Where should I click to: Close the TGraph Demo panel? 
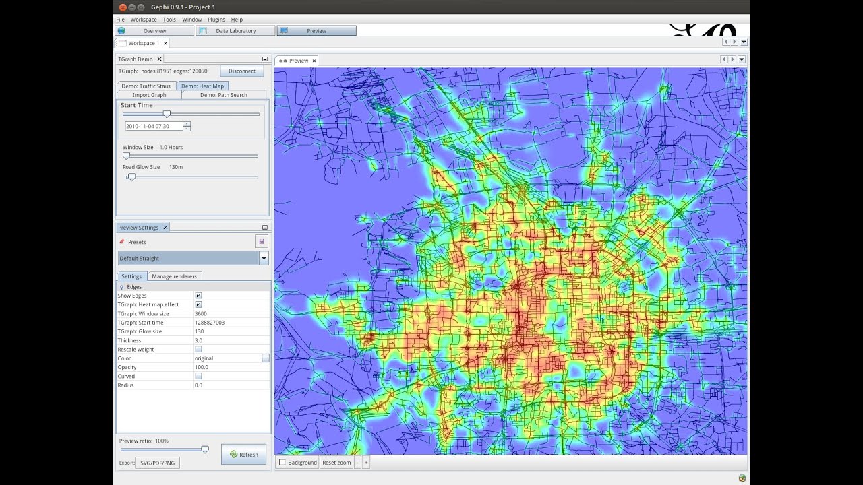coord(160,59)
